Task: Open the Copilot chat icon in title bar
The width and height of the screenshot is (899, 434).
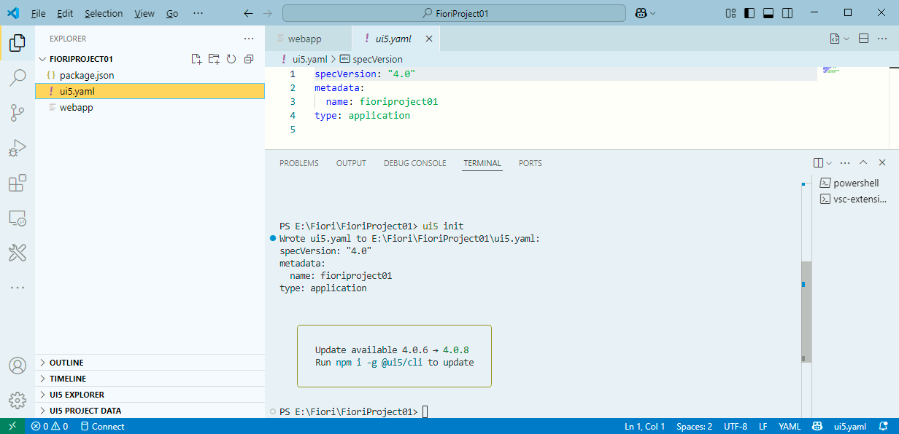Action: (x=641, y=13)
